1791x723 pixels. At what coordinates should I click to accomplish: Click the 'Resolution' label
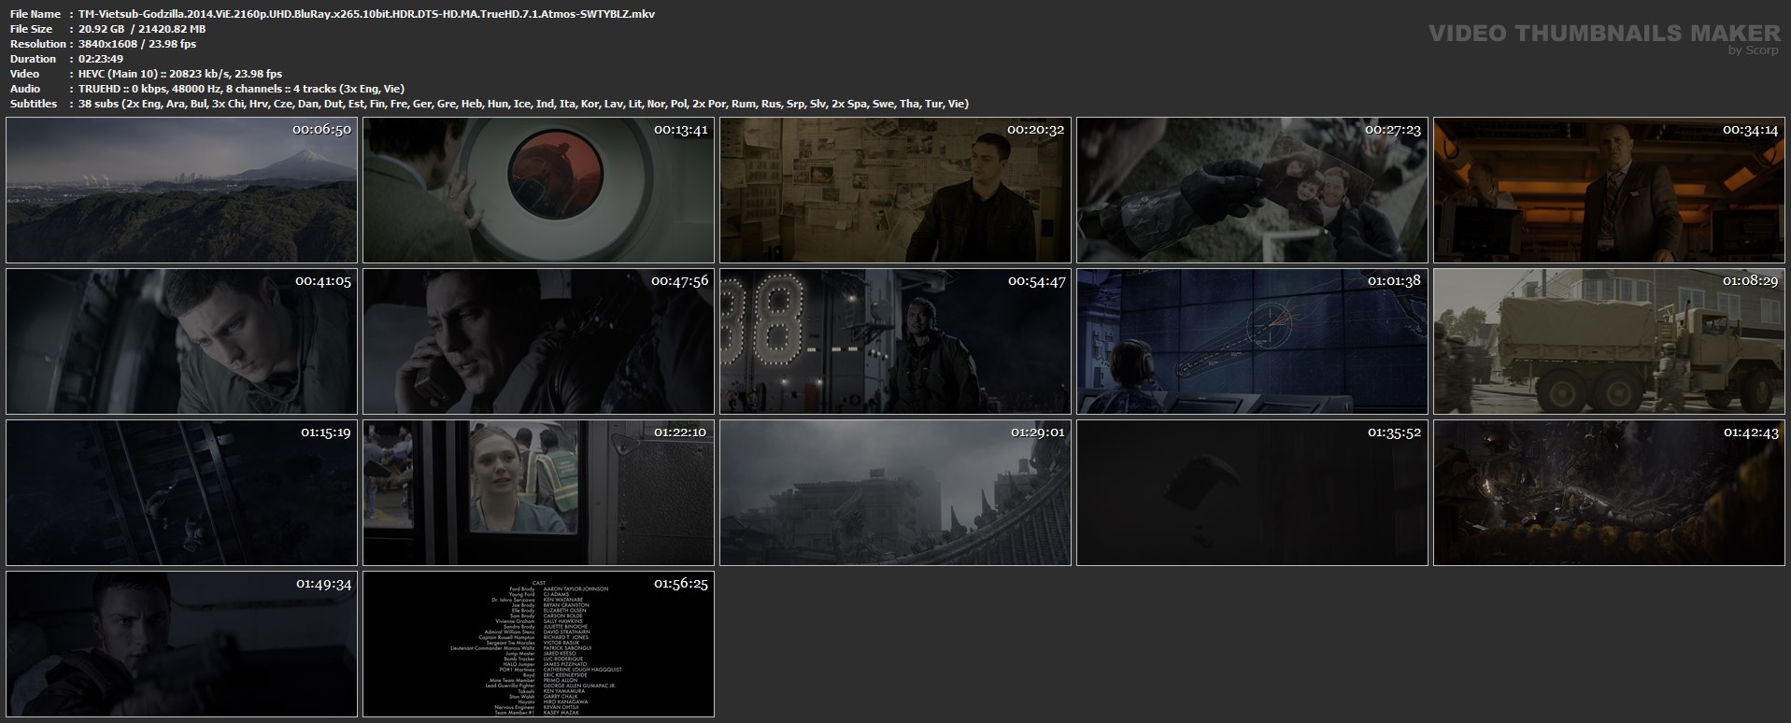(x=38, y=44)
